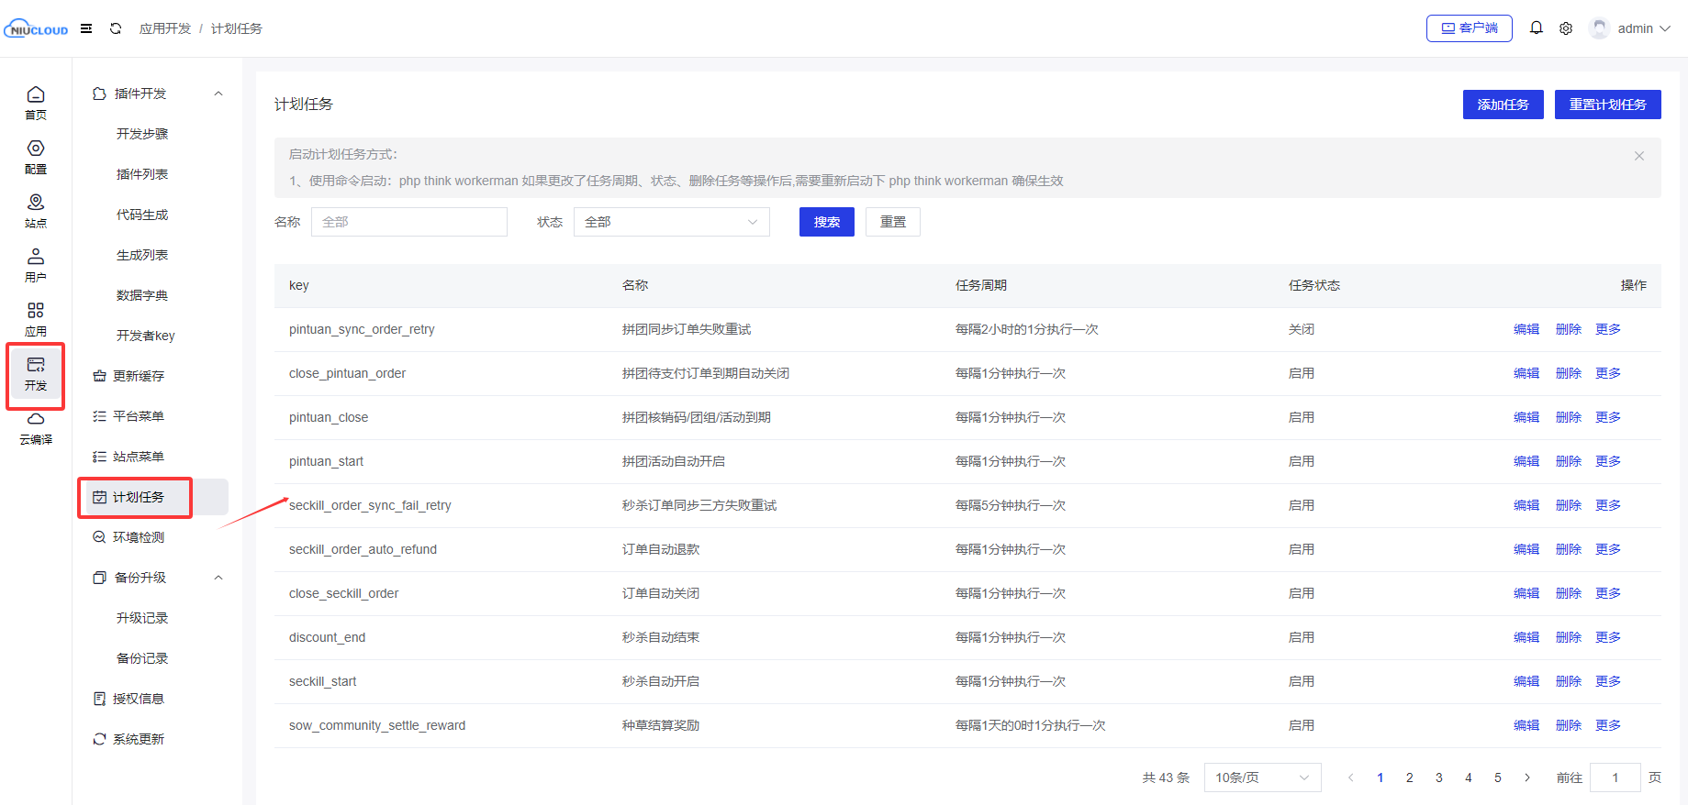Click the notification bell icon
The image size is (1688, 805).
1536,28
